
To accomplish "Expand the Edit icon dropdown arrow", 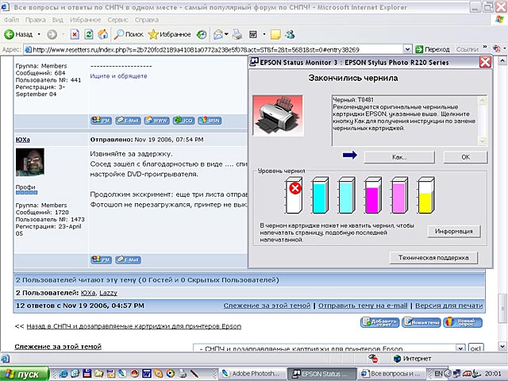I will coord(264,34).
